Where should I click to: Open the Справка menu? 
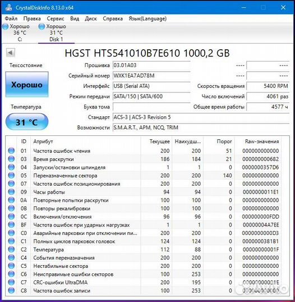113,18
